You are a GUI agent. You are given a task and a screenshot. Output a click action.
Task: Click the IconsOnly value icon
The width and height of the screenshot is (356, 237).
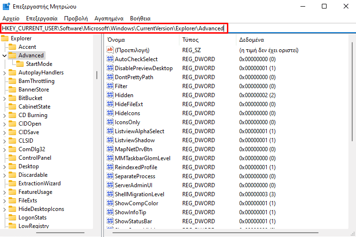point(110,122)
